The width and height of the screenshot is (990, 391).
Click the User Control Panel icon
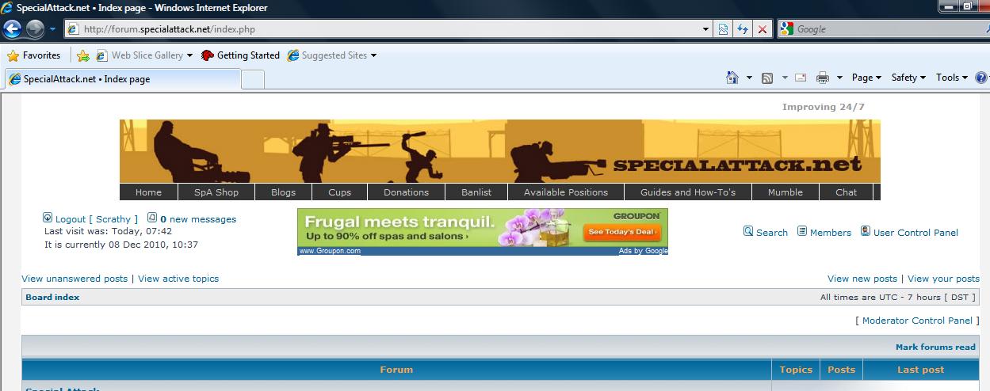point(866,231)
